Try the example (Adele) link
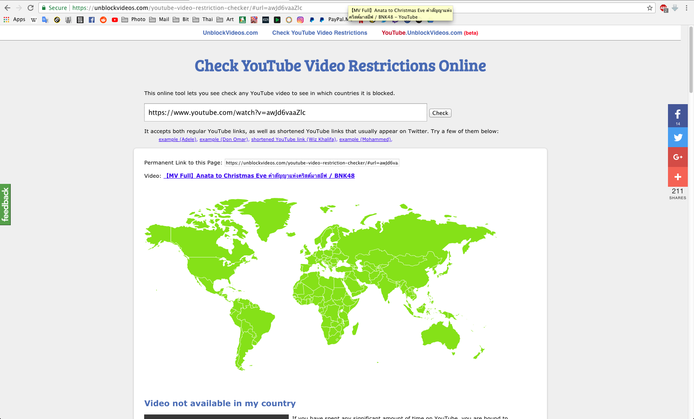Screen dimensions: 694x419 pos(177,139)
